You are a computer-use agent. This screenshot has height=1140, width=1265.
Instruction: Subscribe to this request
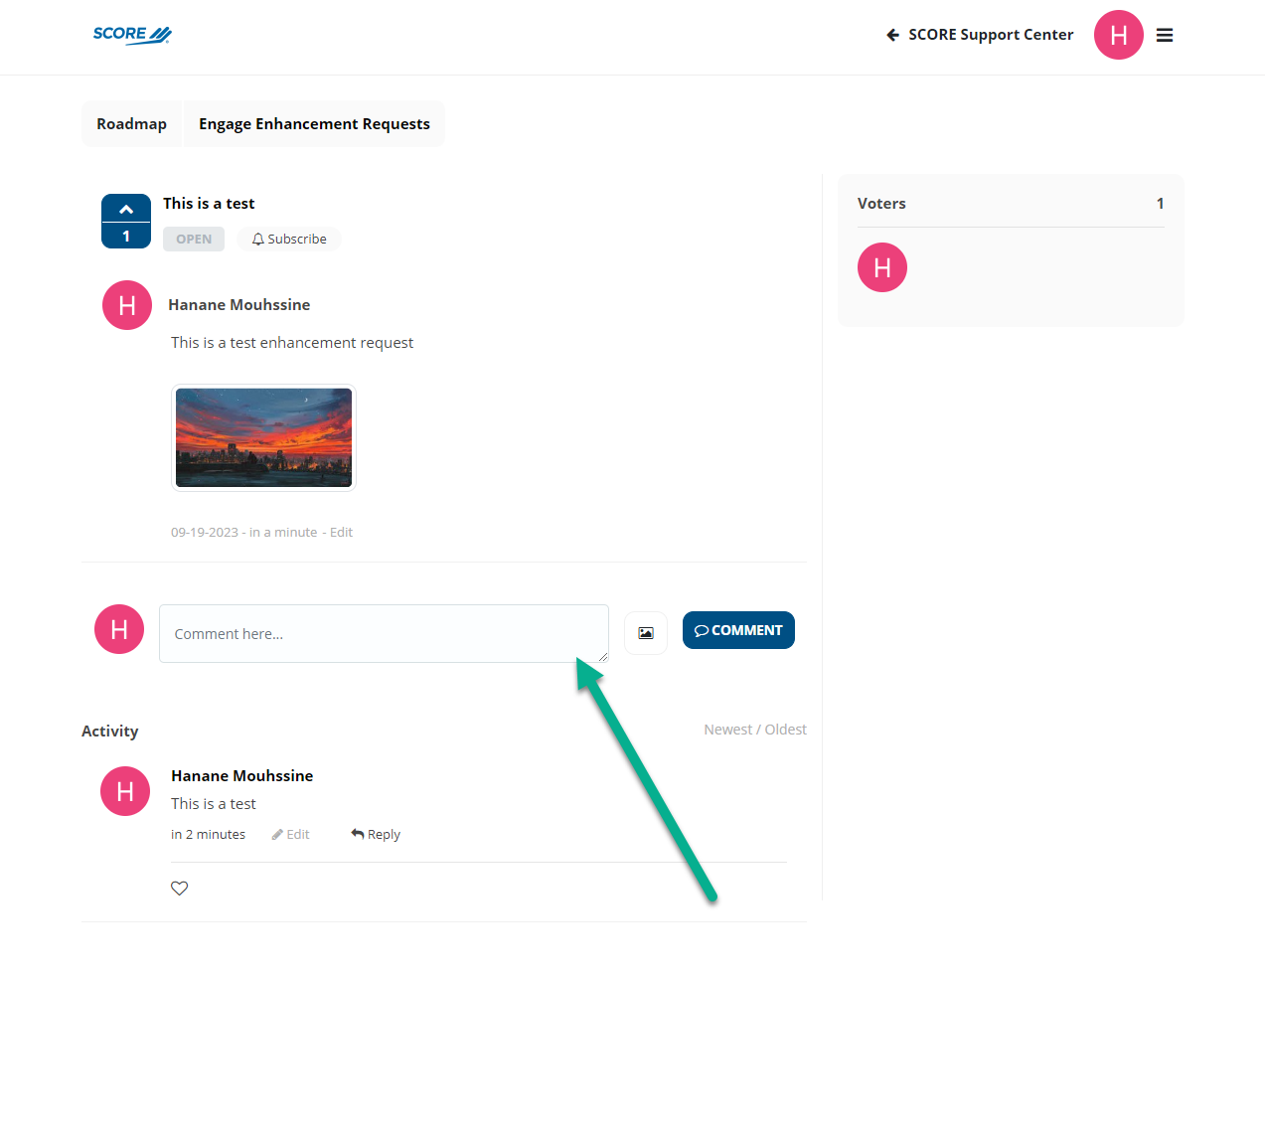pos(289,240)
